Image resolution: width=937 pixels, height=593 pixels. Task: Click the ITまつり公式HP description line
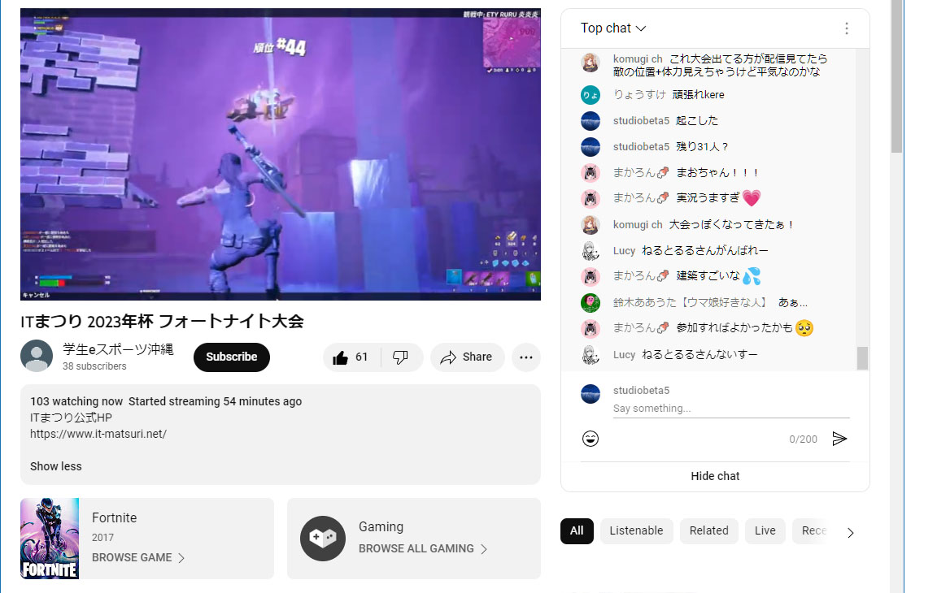coord(71,418)
